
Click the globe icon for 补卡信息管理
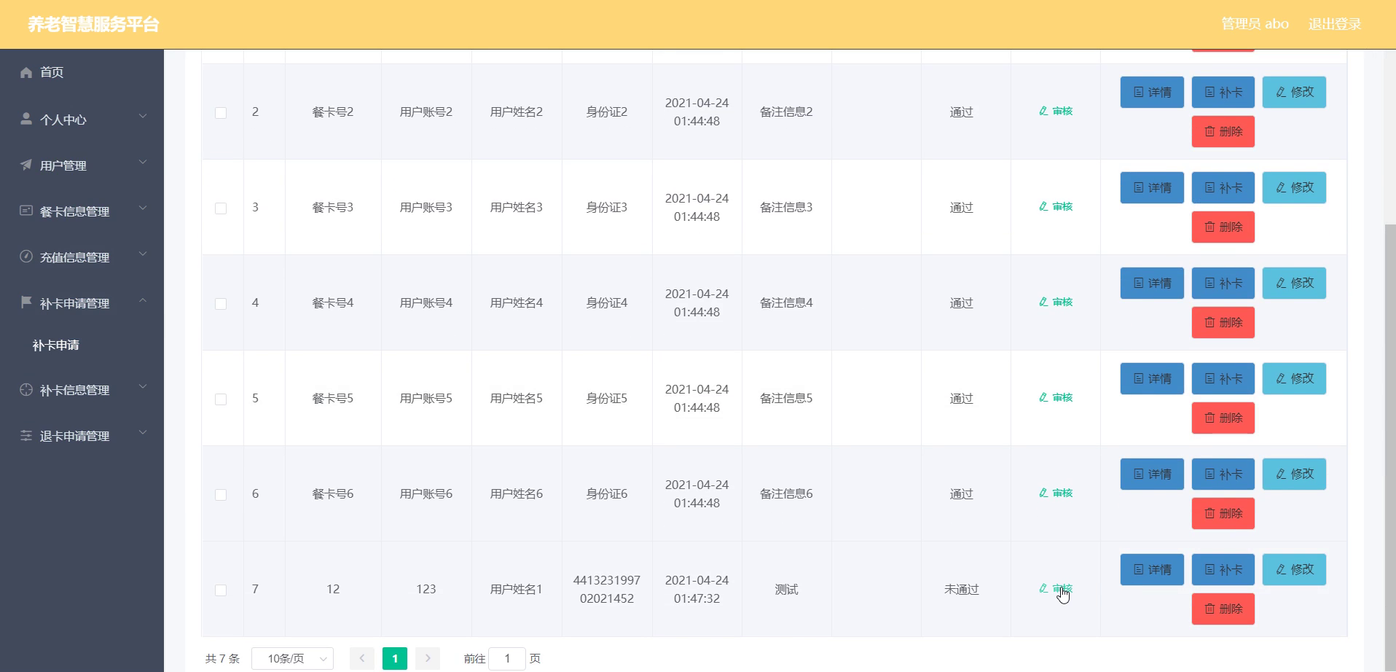(26, 389)
